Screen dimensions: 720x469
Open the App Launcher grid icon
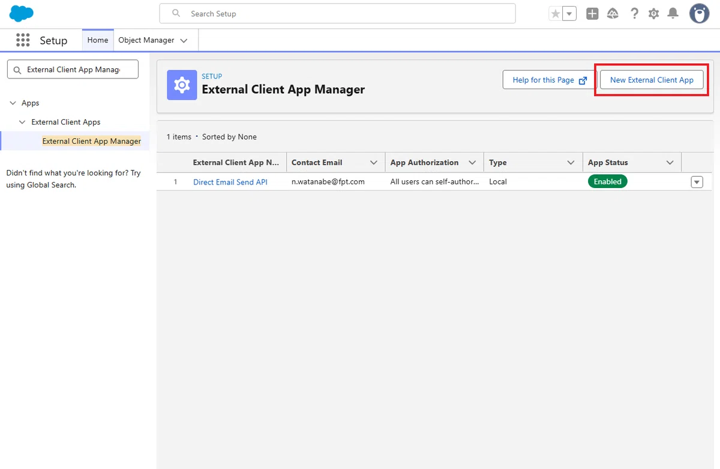point(23,40)
